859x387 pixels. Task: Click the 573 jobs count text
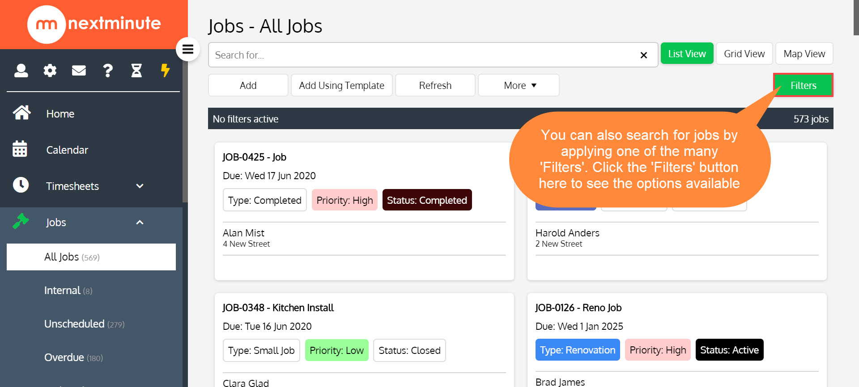[811, 119]
